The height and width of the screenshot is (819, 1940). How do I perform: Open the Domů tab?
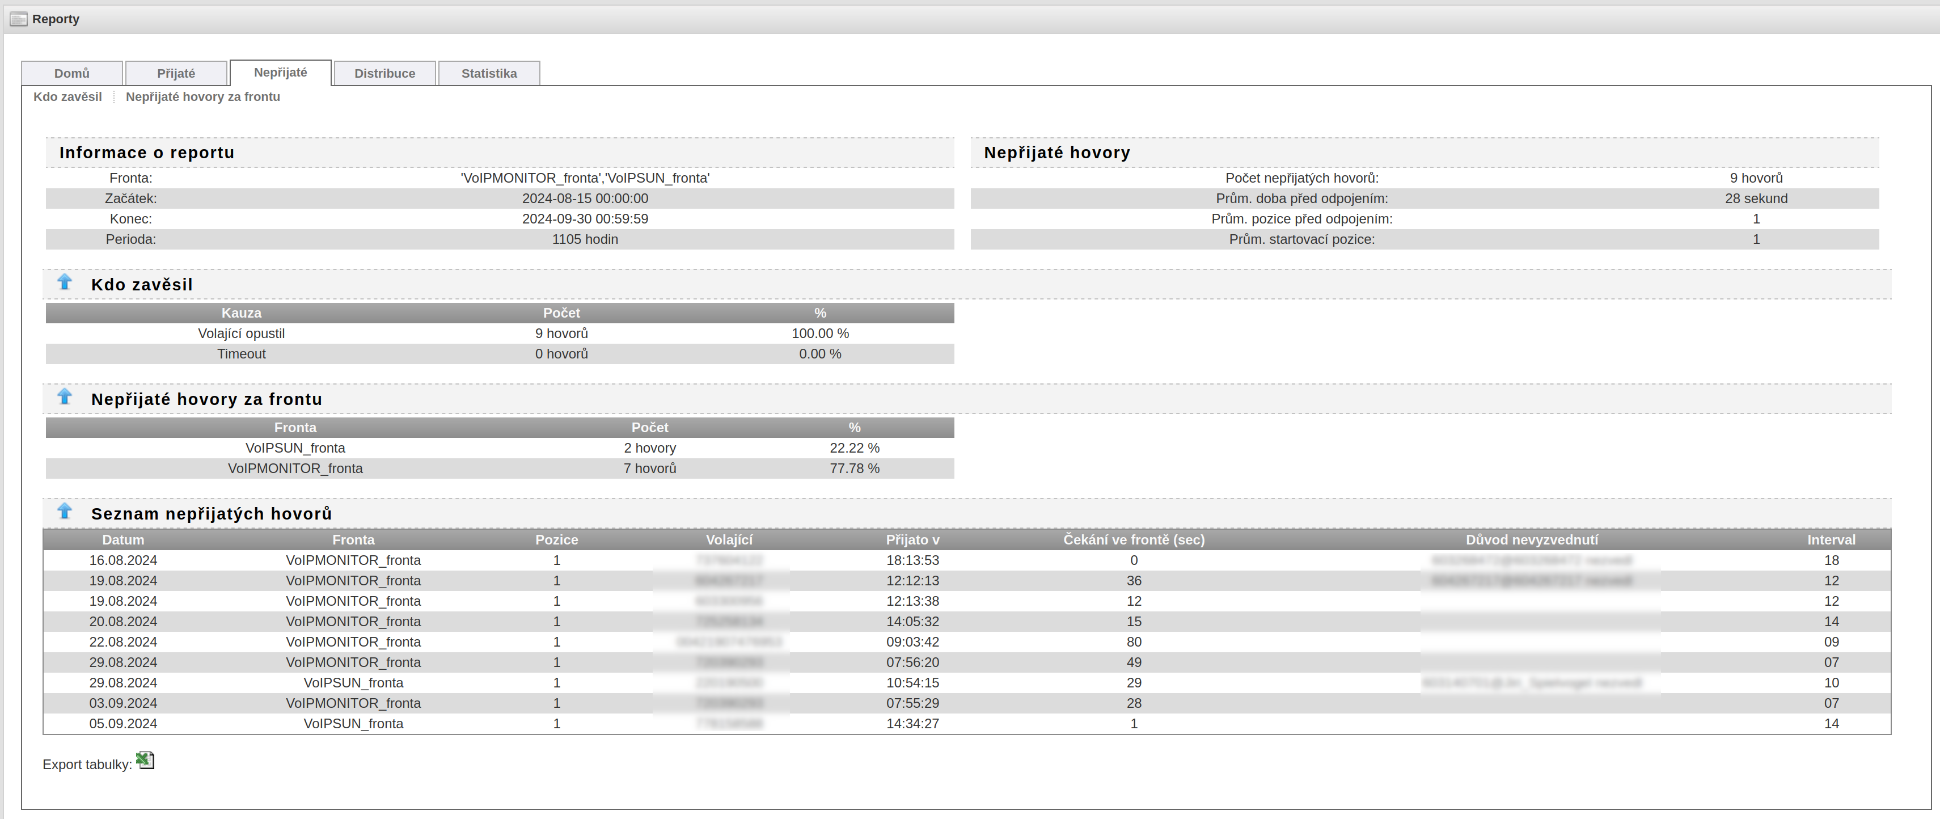click(71, 73)
